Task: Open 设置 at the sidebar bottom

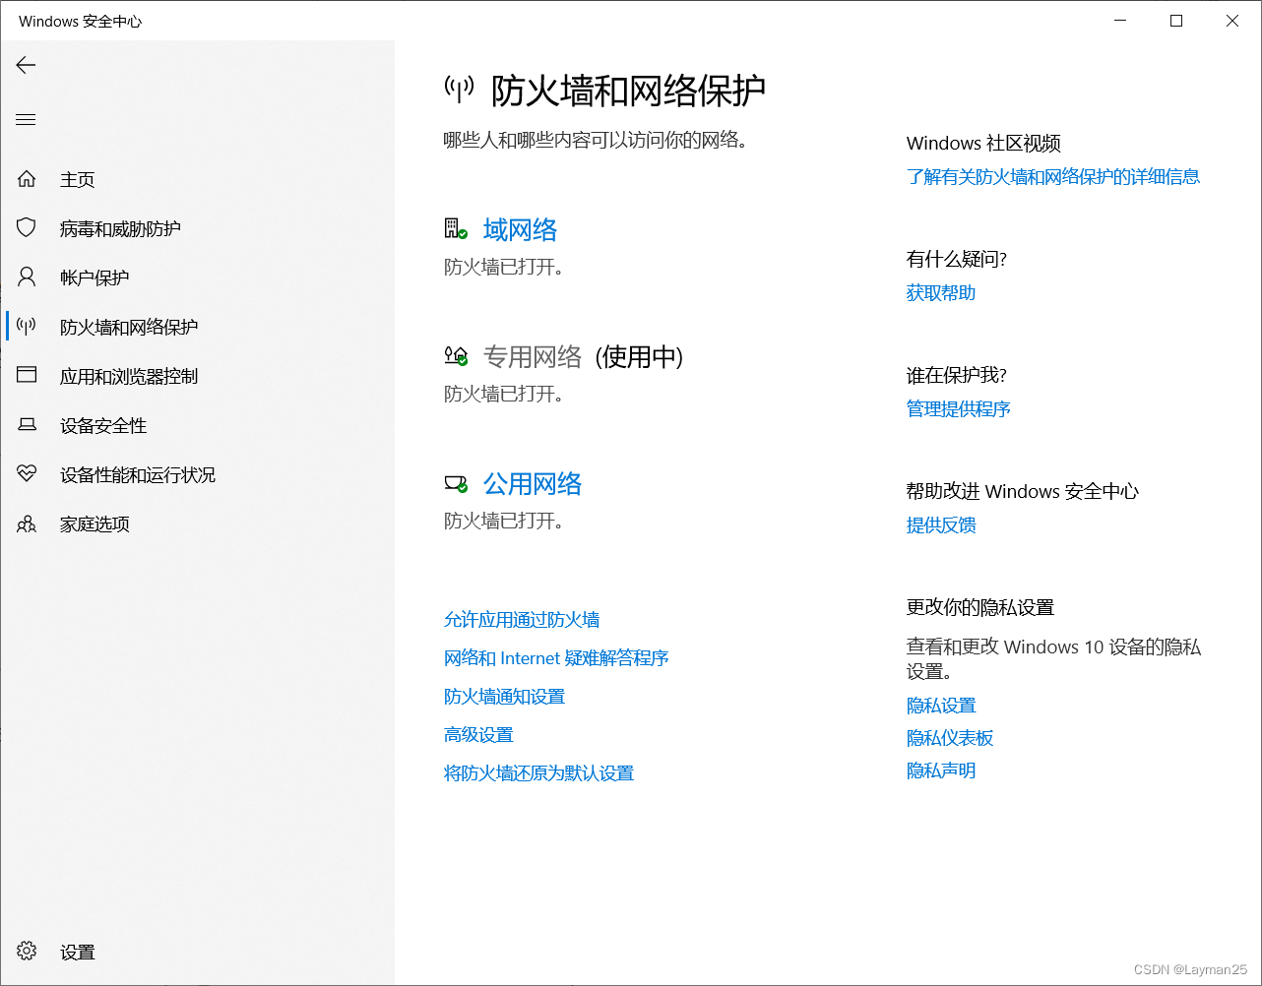Action: tap(78, 952)
